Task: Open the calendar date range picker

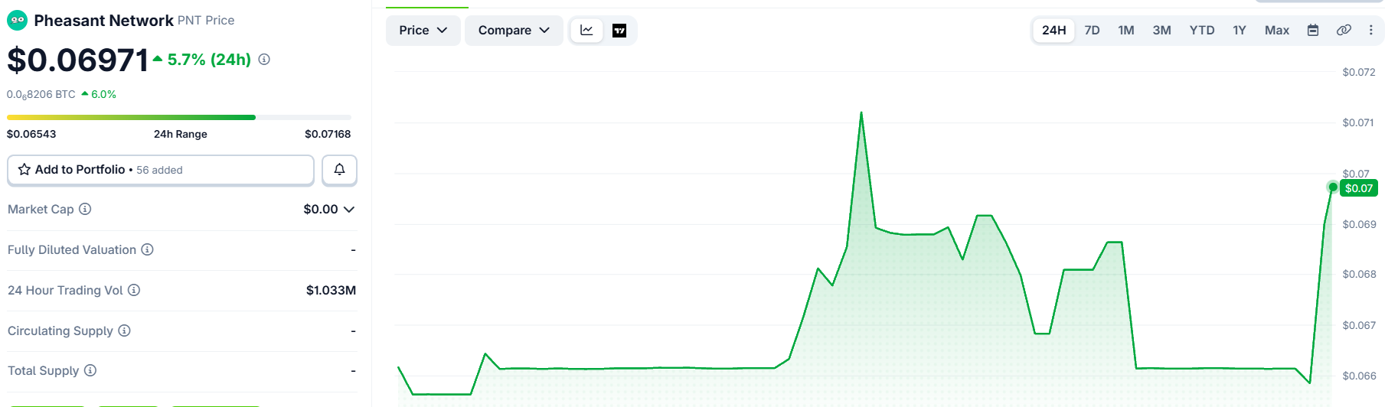Action: 1313,30
